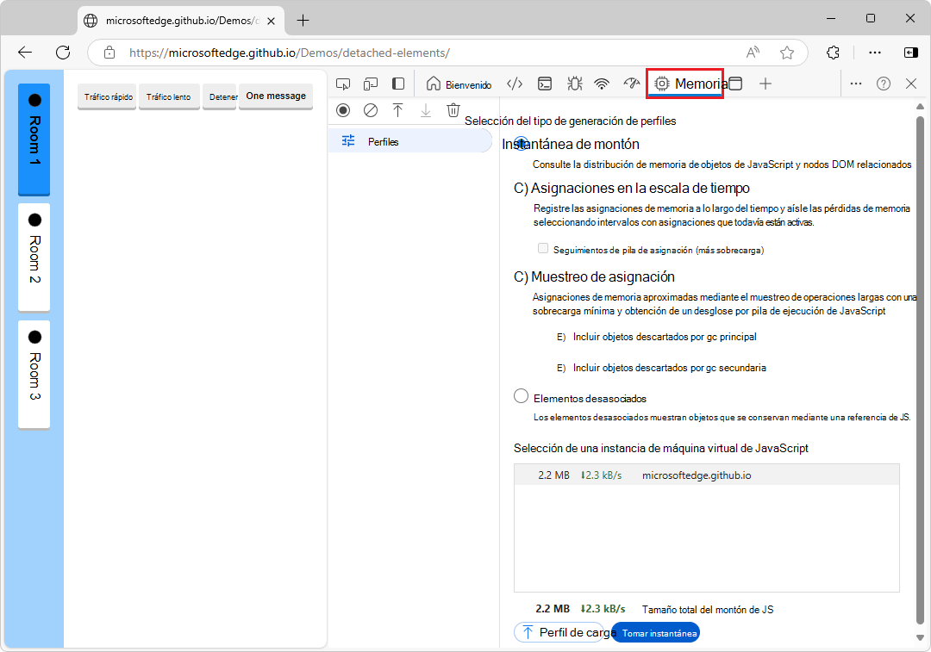
Task: Switch to the Bienvenido tab
Action: 459,84
